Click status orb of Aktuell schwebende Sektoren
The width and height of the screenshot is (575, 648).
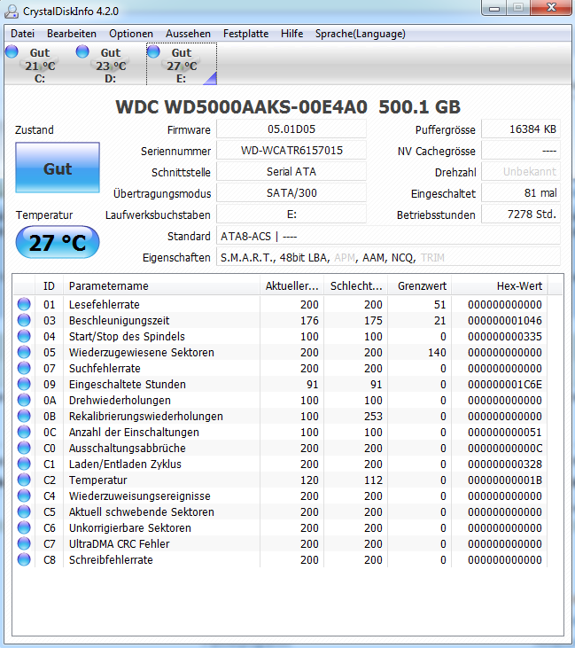[x=24, y=511]
